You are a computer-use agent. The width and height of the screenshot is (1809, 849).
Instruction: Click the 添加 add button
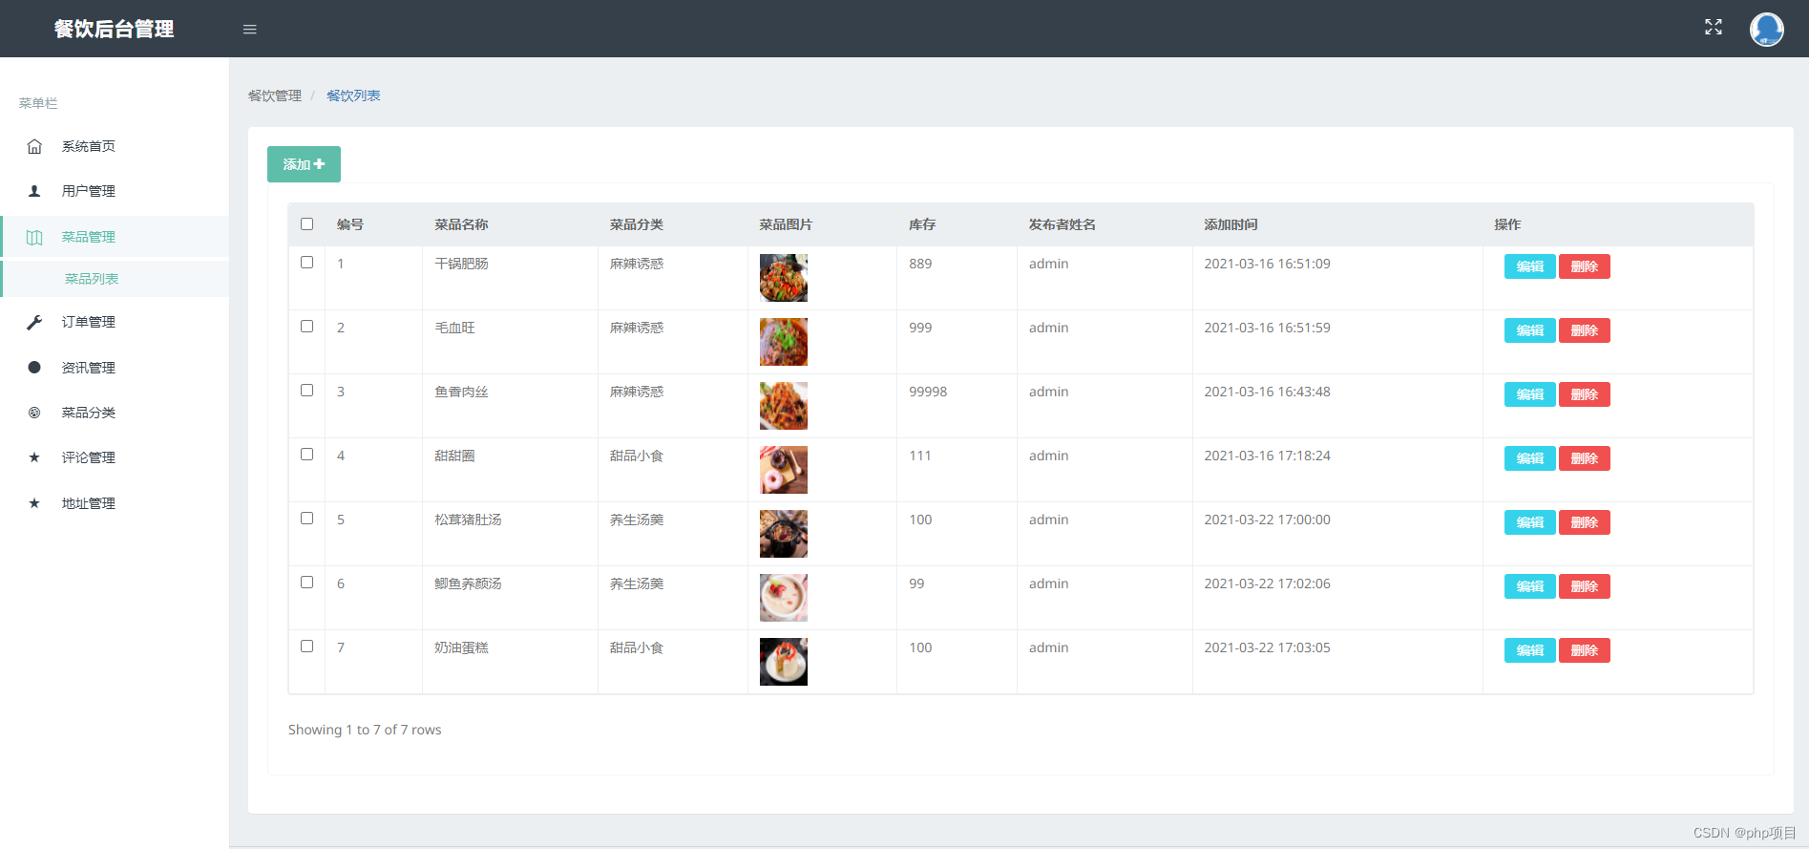(304, 164)
